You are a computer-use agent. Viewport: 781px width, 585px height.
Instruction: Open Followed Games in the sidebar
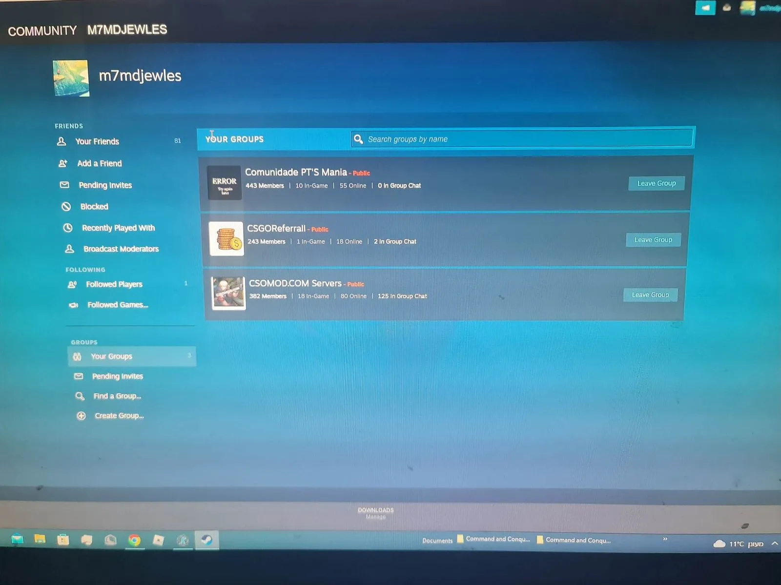pyautogui.click(x=118, y=305)
